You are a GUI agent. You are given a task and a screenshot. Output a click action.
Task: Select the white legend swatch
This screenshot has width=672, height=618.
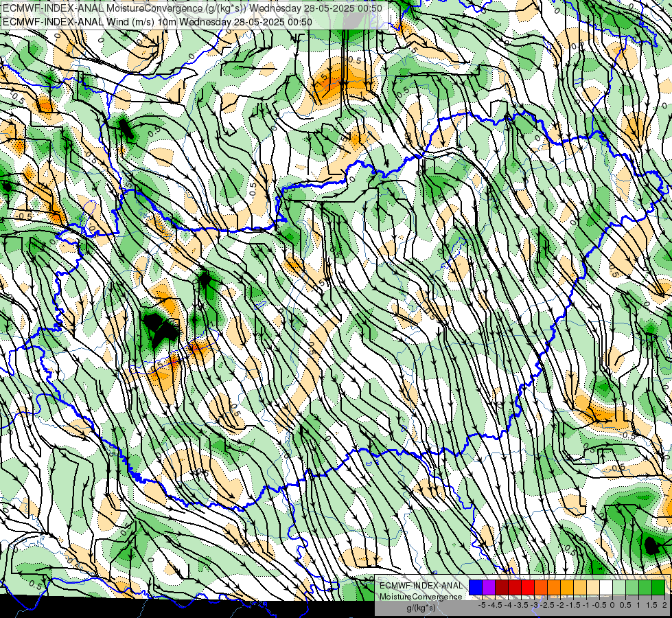click(605, 587)
